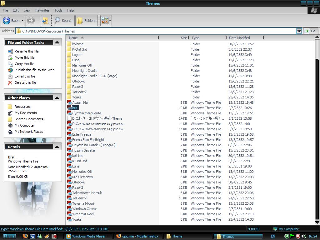This screenshot has height=240, width=320.
Task: Select Feena Fam Earthlight theme icon
Action: click(x=69, y=140)
